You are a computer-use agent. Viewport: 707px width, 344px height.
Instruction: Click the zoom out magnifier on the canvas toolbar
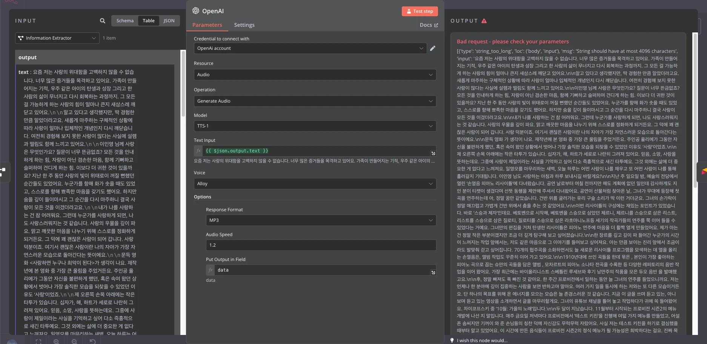pyautogui.click(x=74, y=341)
